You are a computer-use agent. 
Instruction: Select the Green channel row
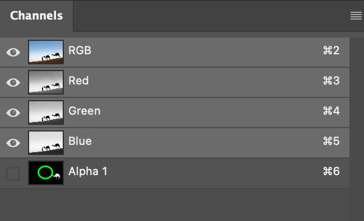tap(175, 112)
